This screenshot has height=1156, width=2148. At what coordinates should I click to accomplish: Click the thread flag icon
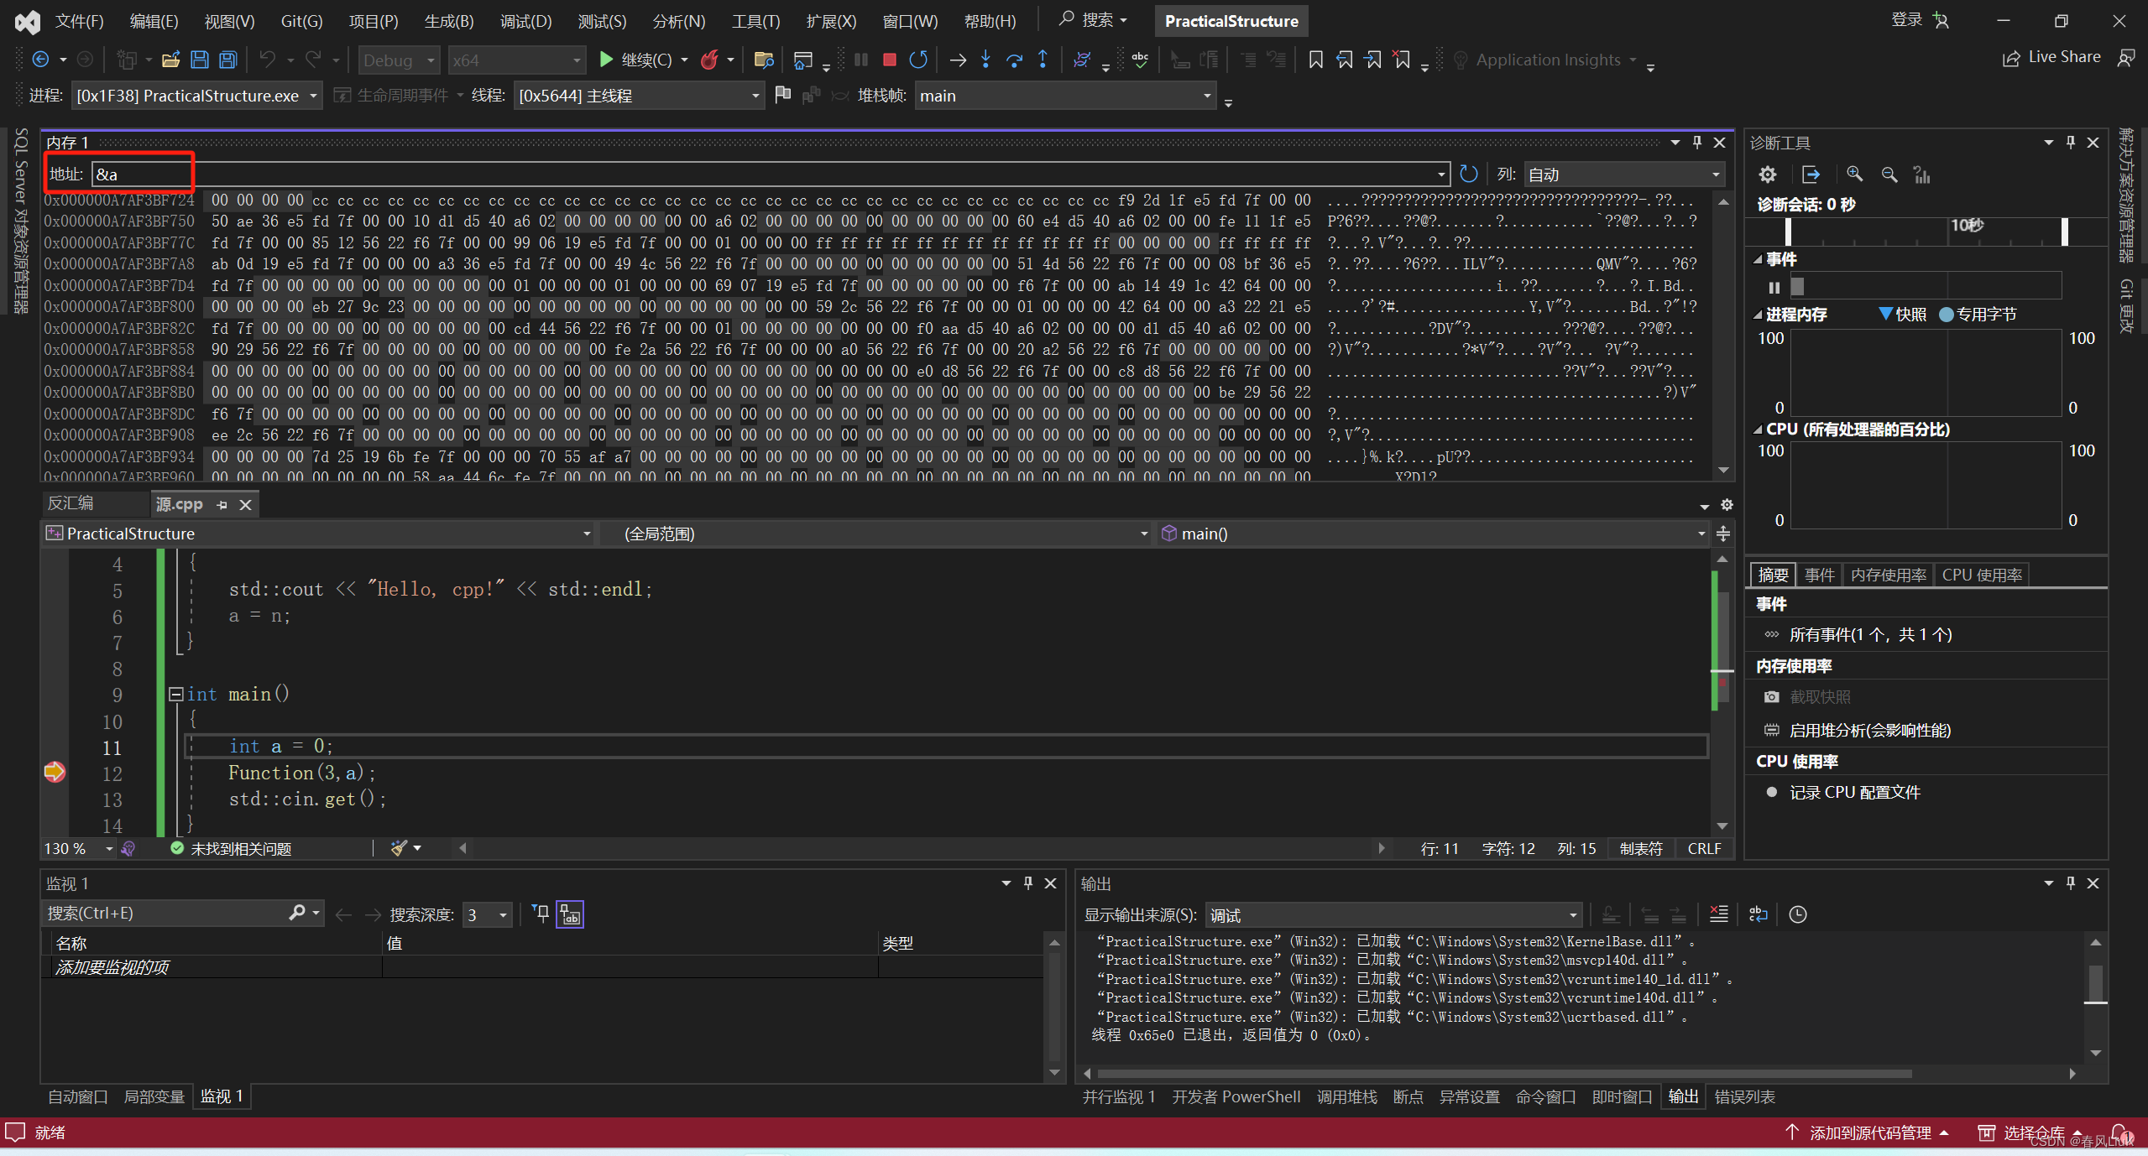[782, 96]
